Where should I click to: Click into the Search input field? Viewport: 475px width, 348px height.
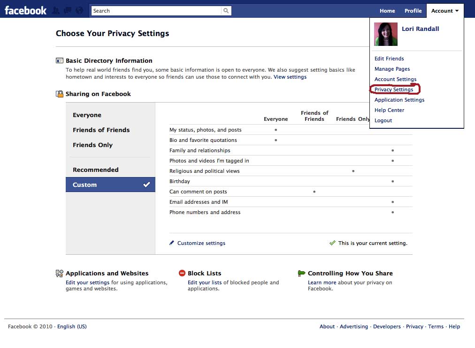tap(156, 11)
